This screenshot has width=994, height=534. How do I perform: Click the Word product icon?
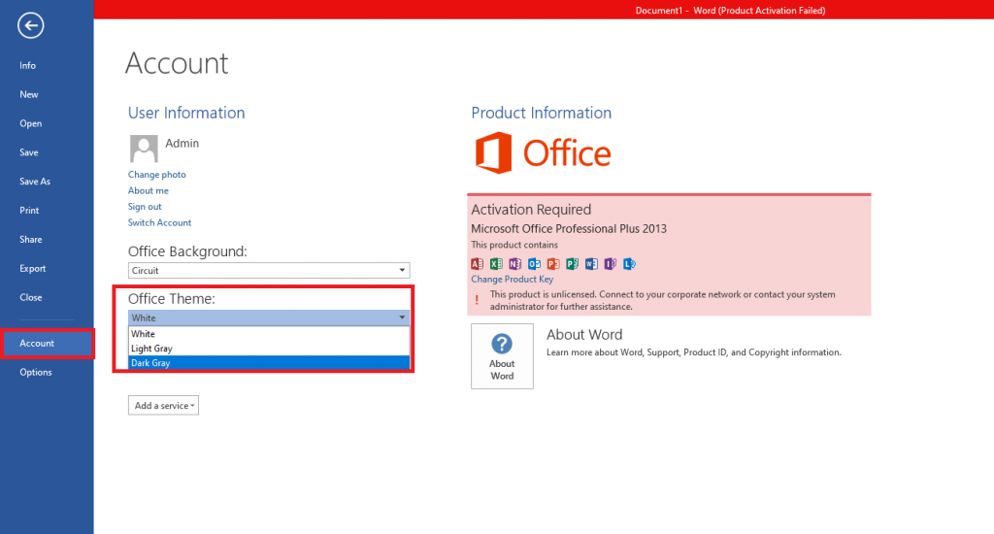(591, 264)
